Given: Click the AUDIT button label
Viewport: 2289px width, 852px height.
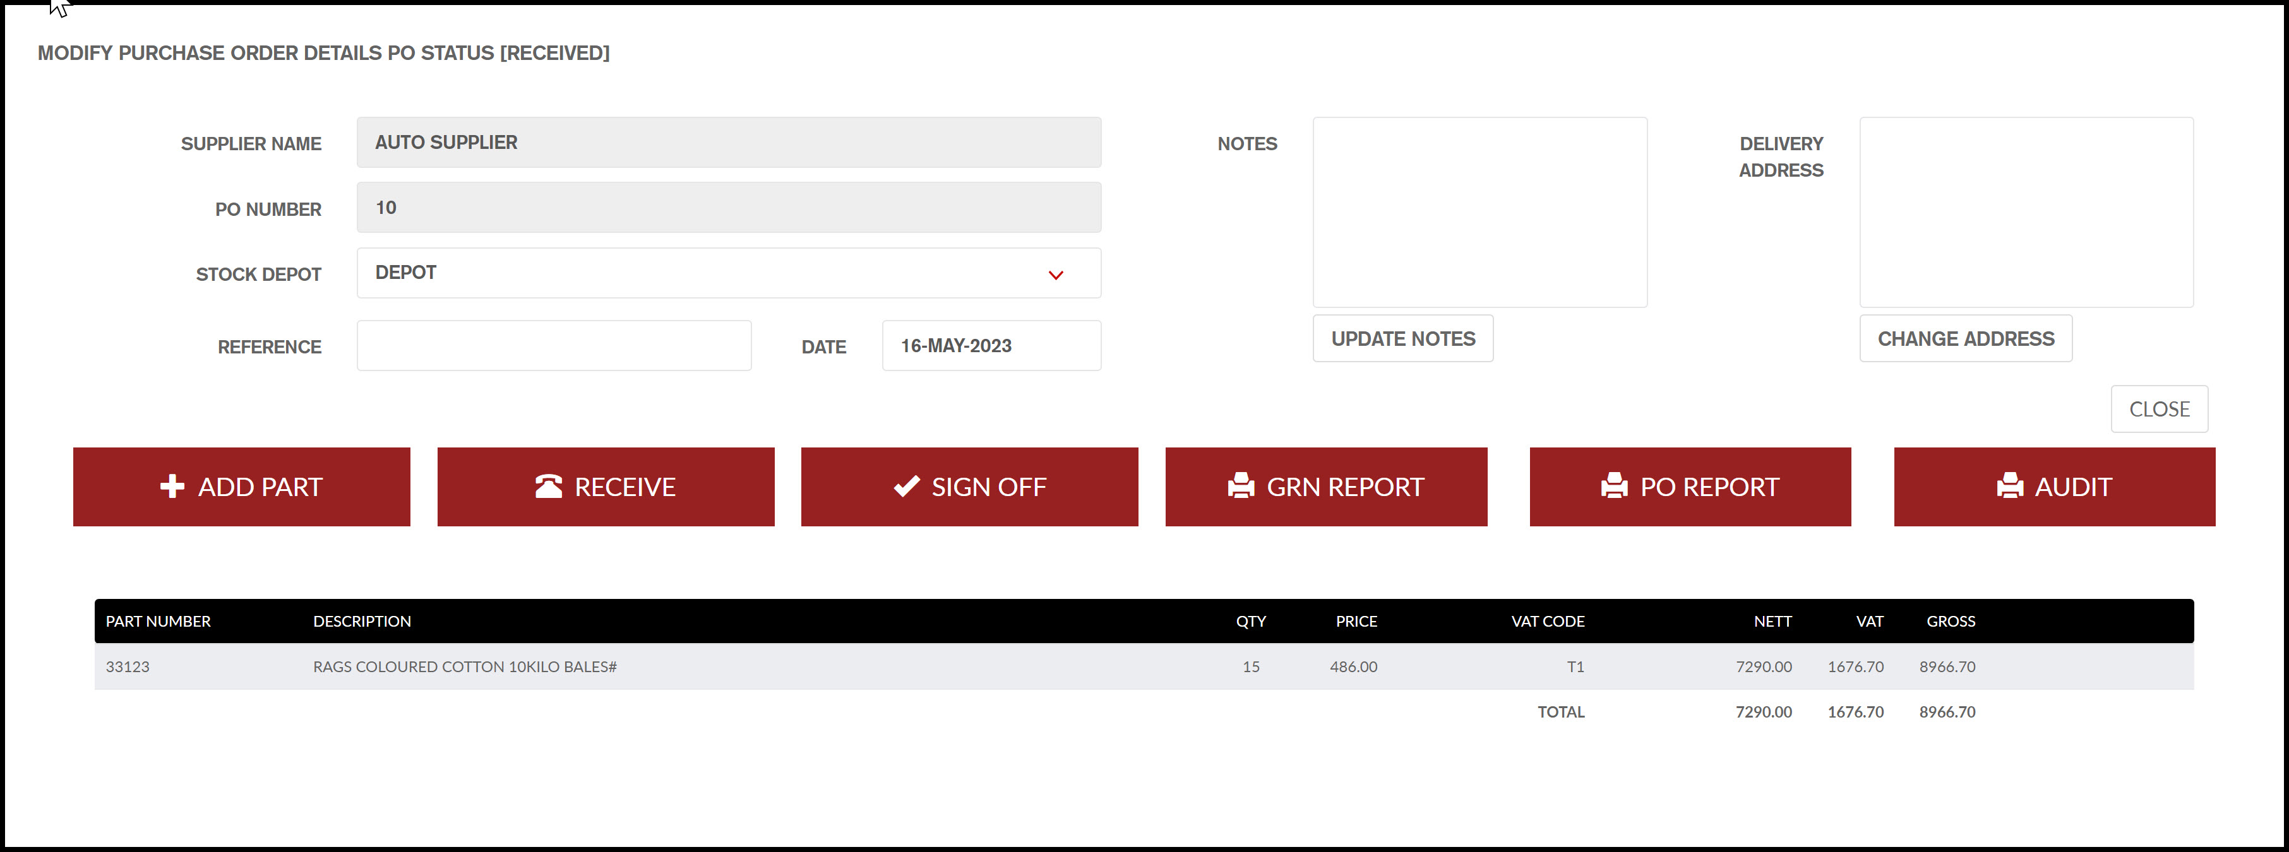Looking at the screenshot, I should [x=2073, y=487].
